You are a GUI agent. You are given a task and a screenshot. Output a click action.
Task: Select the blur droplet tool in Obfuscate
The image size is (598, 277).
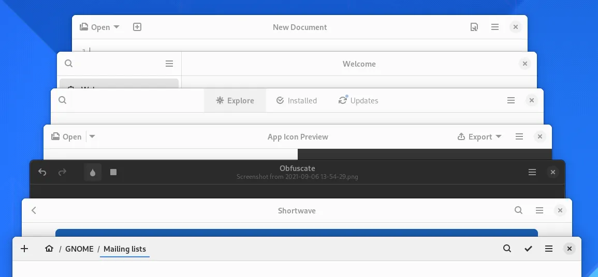[93, 172]
